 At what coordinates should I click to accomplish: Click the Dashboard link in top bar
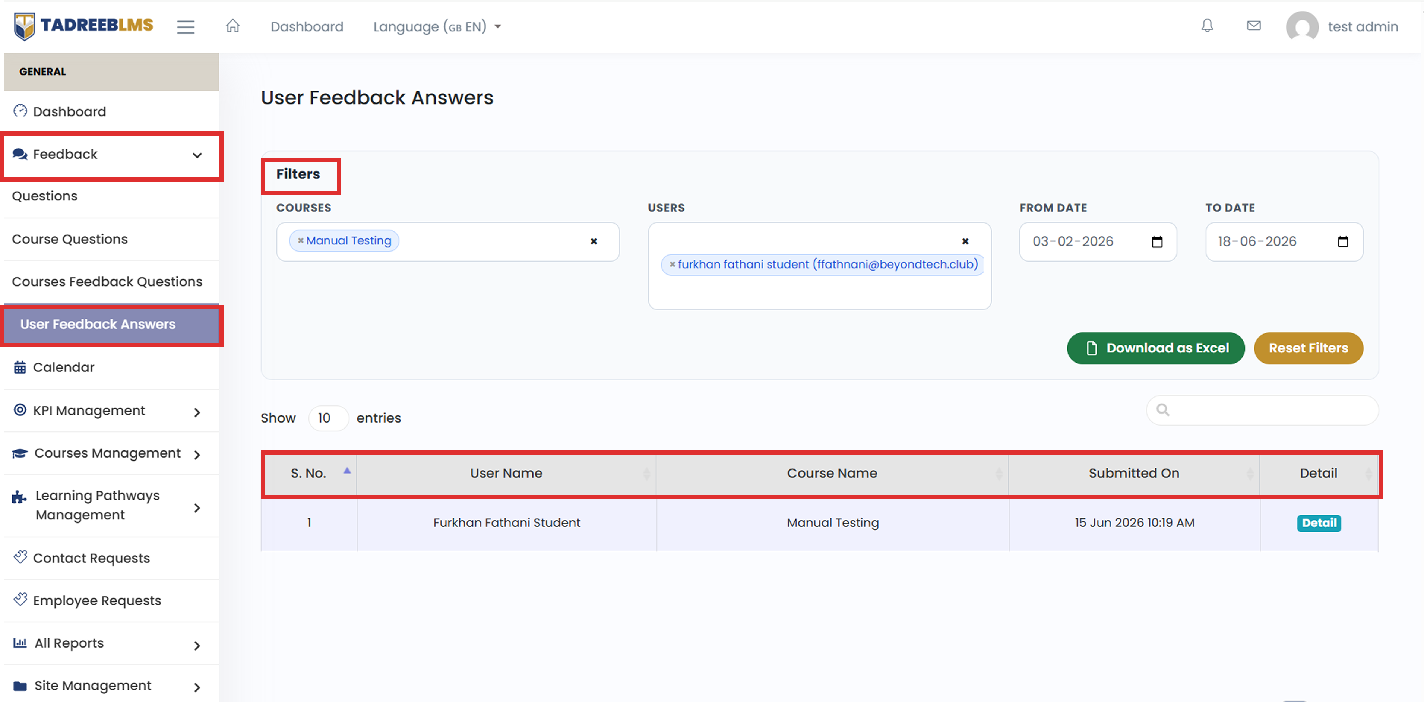pos(307,26)
